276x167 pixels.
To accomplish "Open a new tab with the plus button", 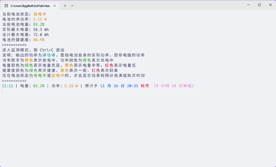I will tap(65, 6).
